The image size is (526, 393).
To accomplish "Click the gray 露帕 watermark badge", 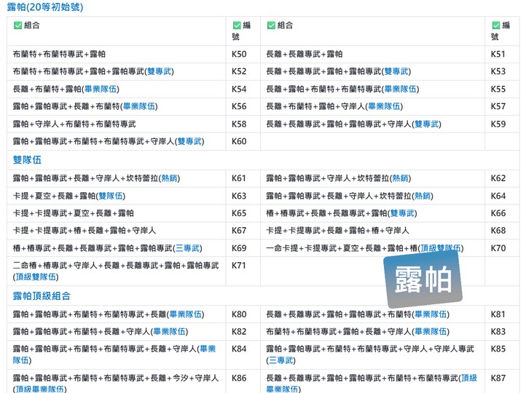I will click(x=423, y=279).
